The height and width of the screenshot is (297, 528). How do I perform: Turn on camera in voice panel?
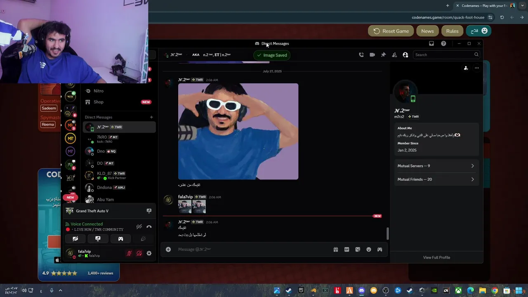coord(75,239)
